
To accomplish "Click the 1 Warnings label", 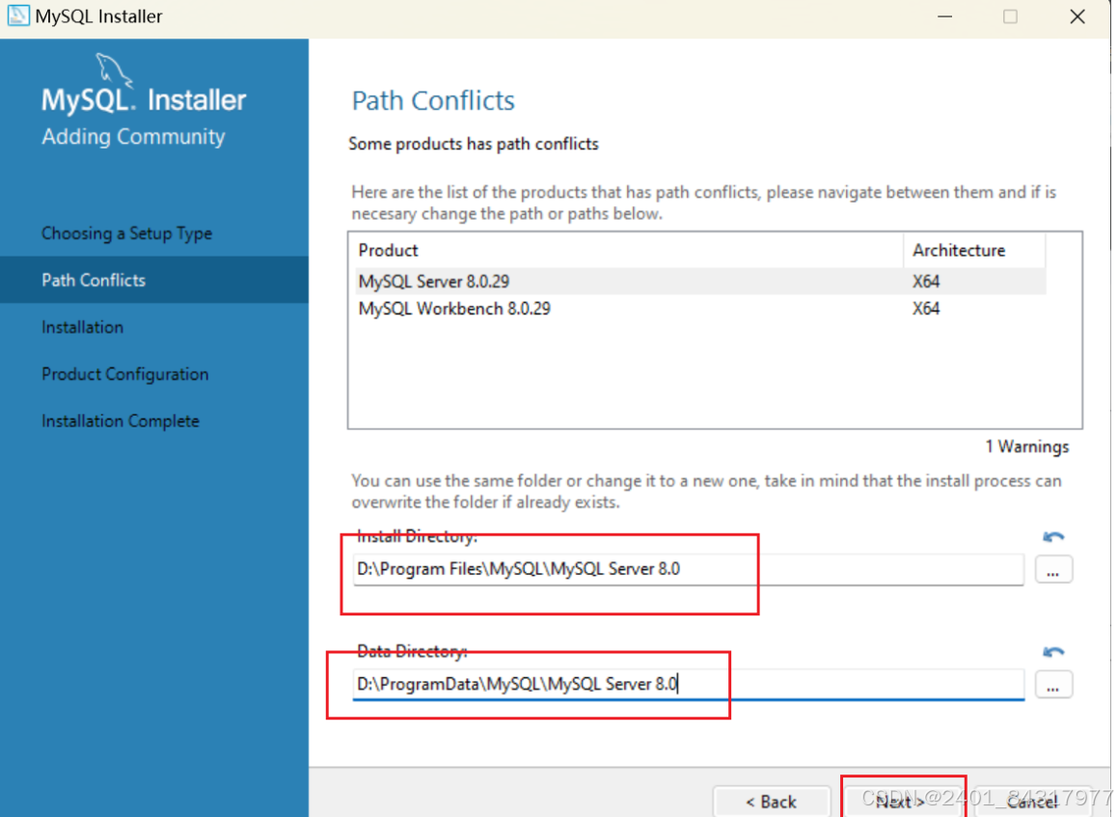I will (x=1026, y=447).
